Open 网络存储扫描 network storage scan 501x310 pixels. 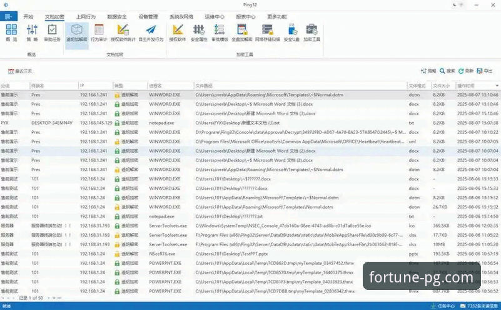tap(267, 32)
